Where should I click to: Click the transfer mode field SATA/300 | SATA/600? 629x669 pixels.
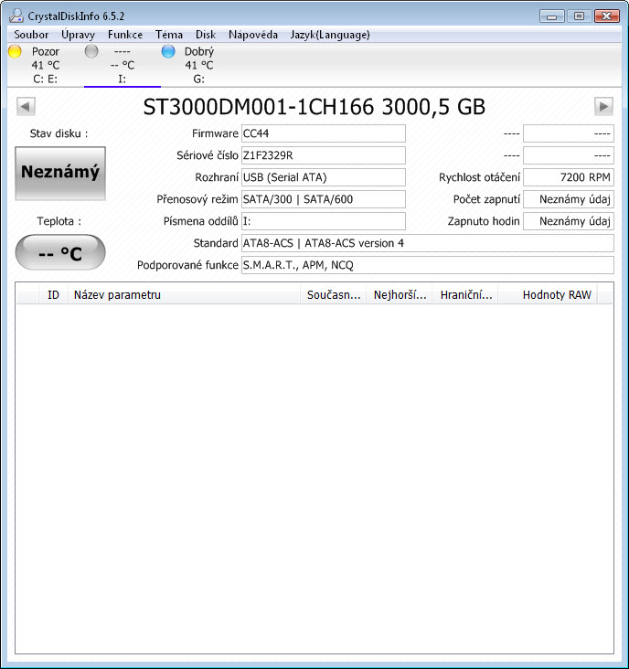coord(323,199)
